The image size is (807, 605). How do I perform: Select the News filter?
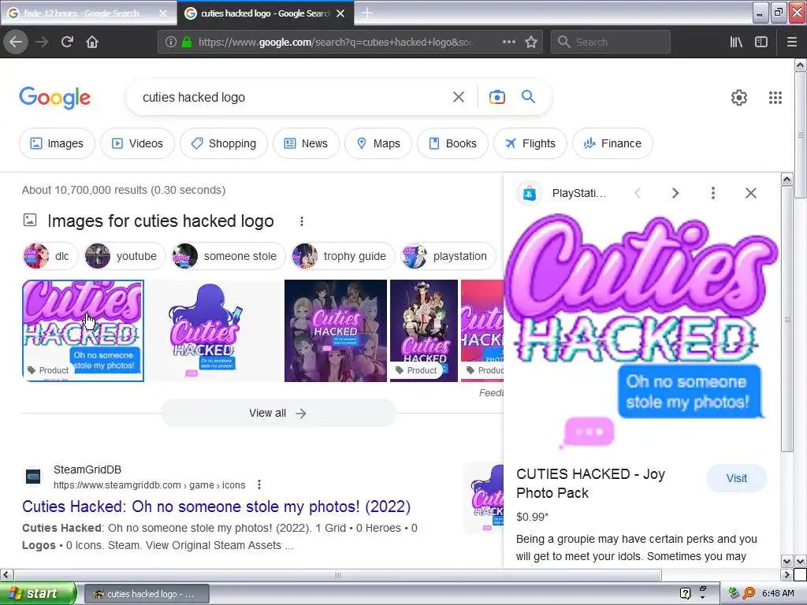click(x=306, y=143)
